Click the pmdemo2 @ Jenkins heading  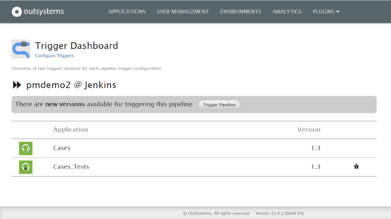[x=71, y=85]
